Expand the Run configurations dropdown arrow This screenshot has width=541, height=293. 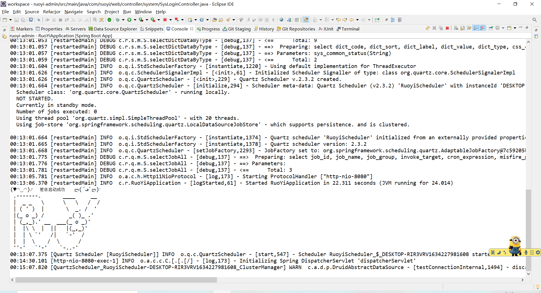[135, 20]
